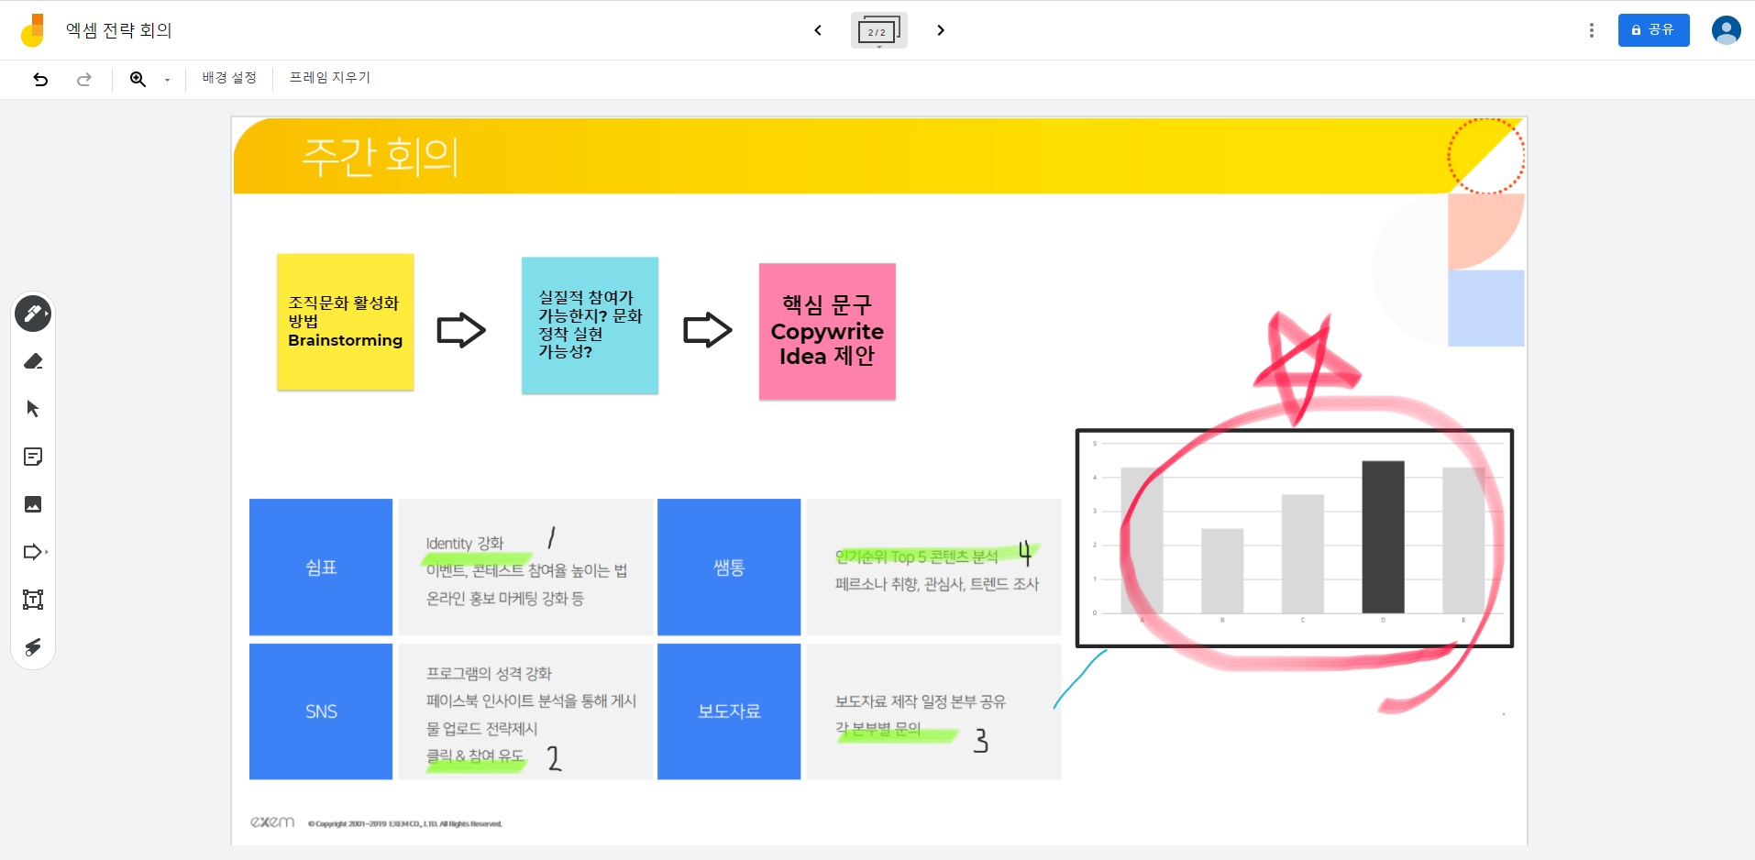Redo the last undone action
The image size is (1755, 860).
(x=83, y=79)
